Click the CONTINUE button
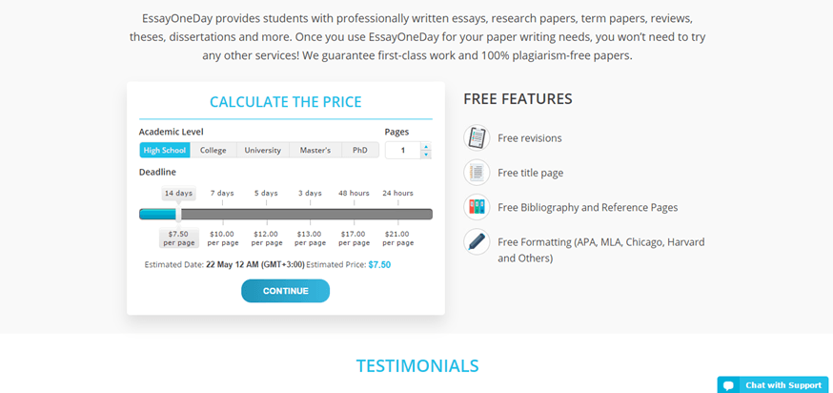Image resolution: width=833 pixels, height=393 pixels. pyautogui.click(x=285, y=291)
